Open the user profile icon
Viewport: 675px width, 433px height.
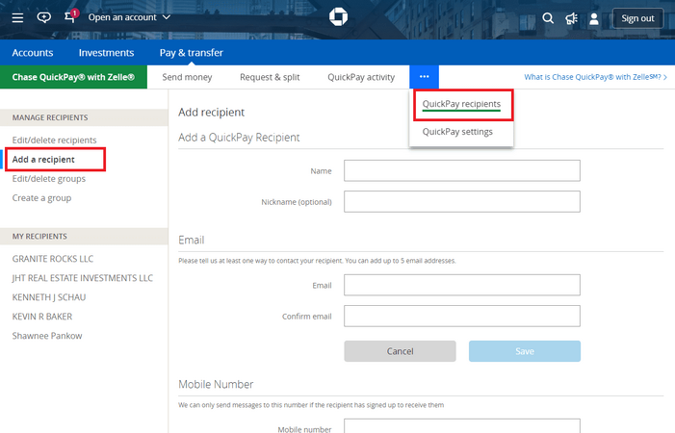594,18
